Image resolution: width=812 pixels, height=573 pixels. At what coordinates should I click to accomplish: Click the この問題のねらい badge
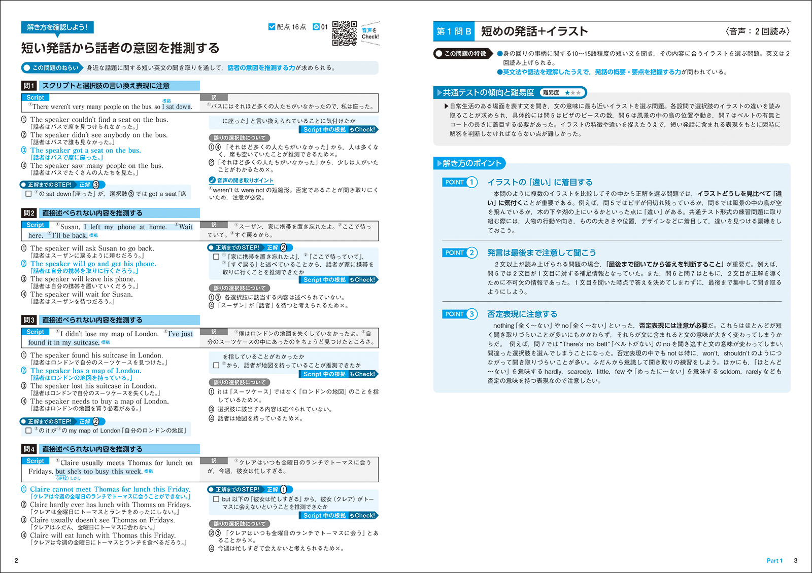(52, 67)
